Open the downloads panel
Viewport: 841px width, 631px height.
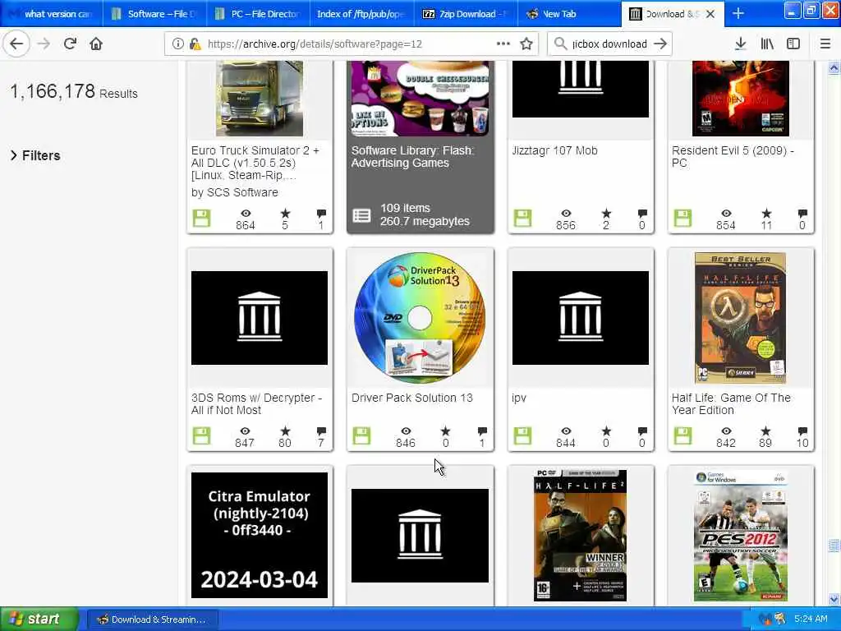tap(740, 44)
